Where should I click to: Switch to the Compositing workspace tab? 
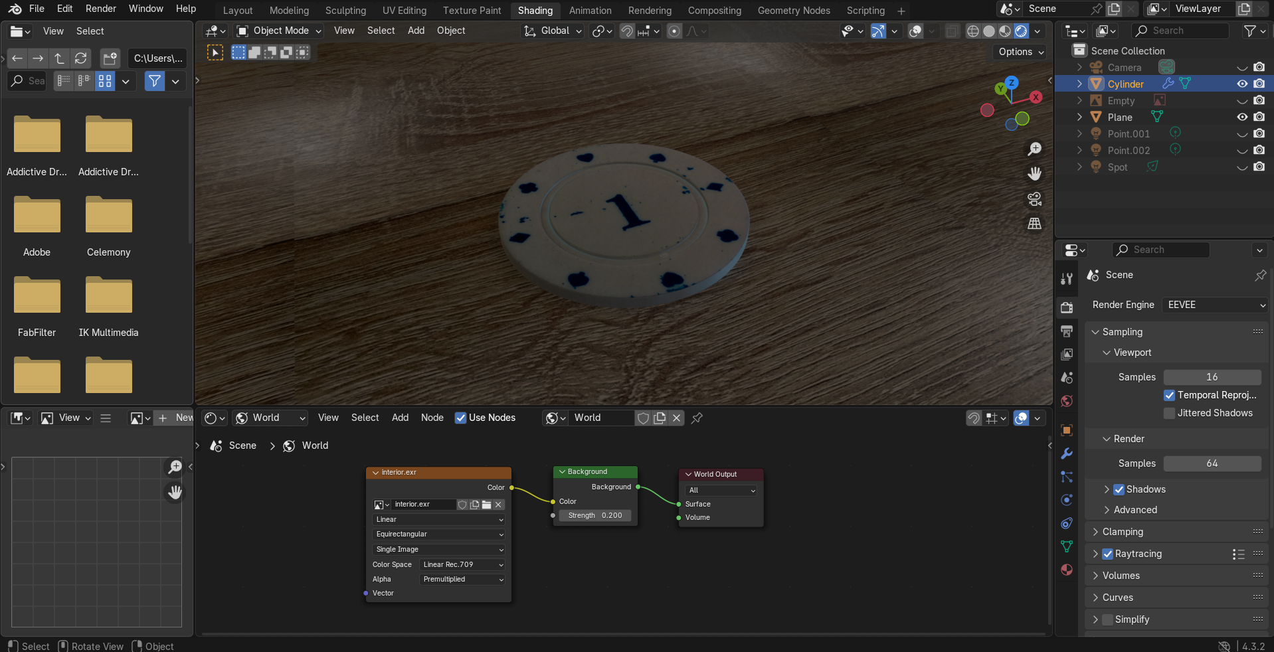(x=714, y=11)
